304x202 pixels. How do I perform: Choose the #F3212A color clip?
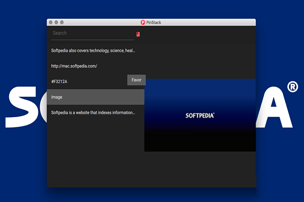click(x=59, y=81)
